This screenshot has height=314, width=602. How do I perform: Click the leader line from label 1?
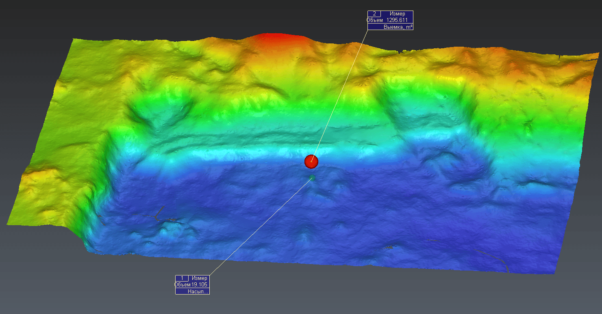tap(260, 226)
